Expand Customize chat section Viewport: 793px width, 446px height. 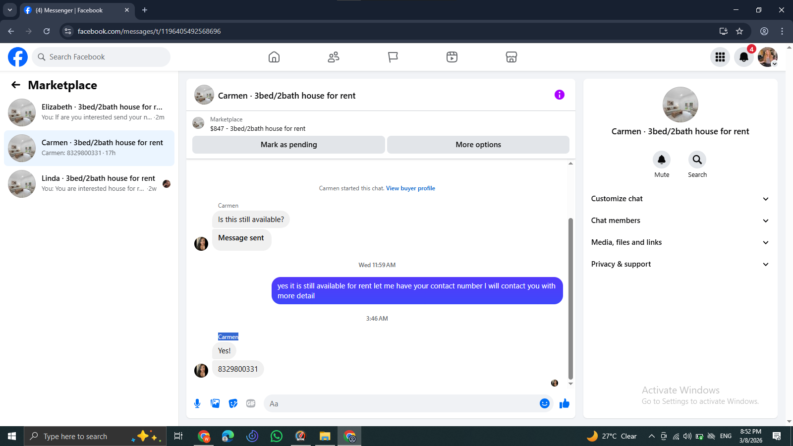click(680, 199)
